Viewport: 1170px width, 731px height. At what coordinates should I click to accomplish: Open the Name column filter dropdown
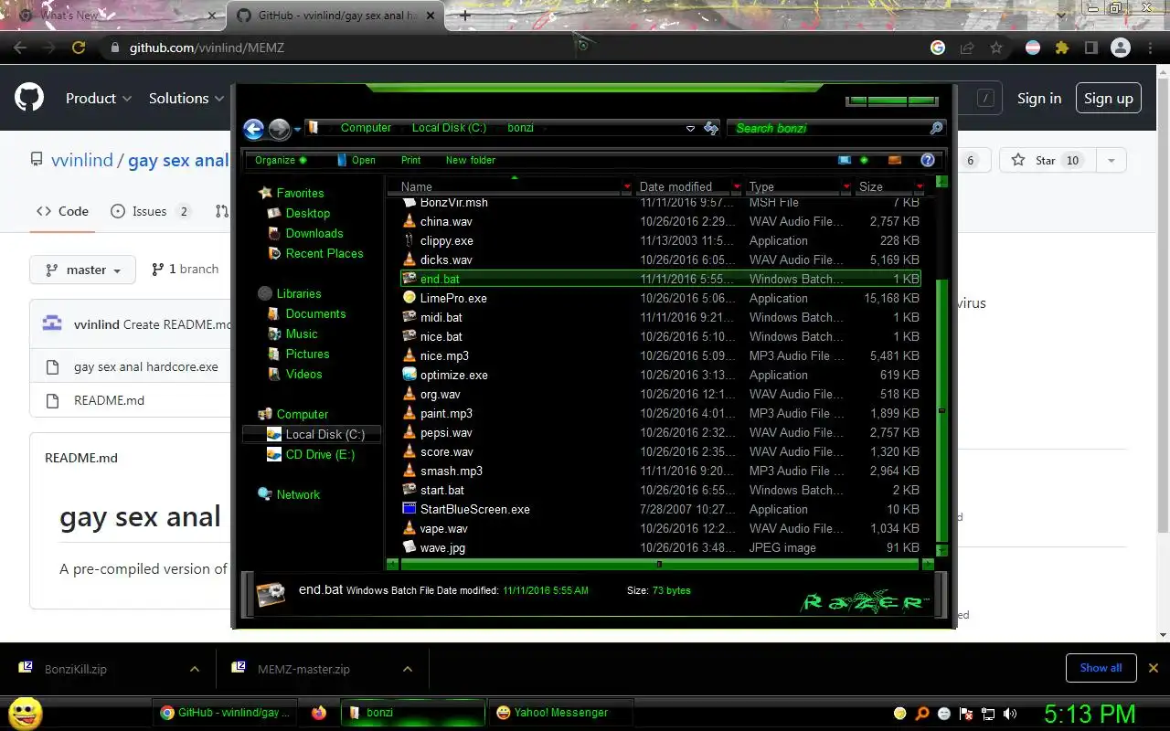coord(627,186)
